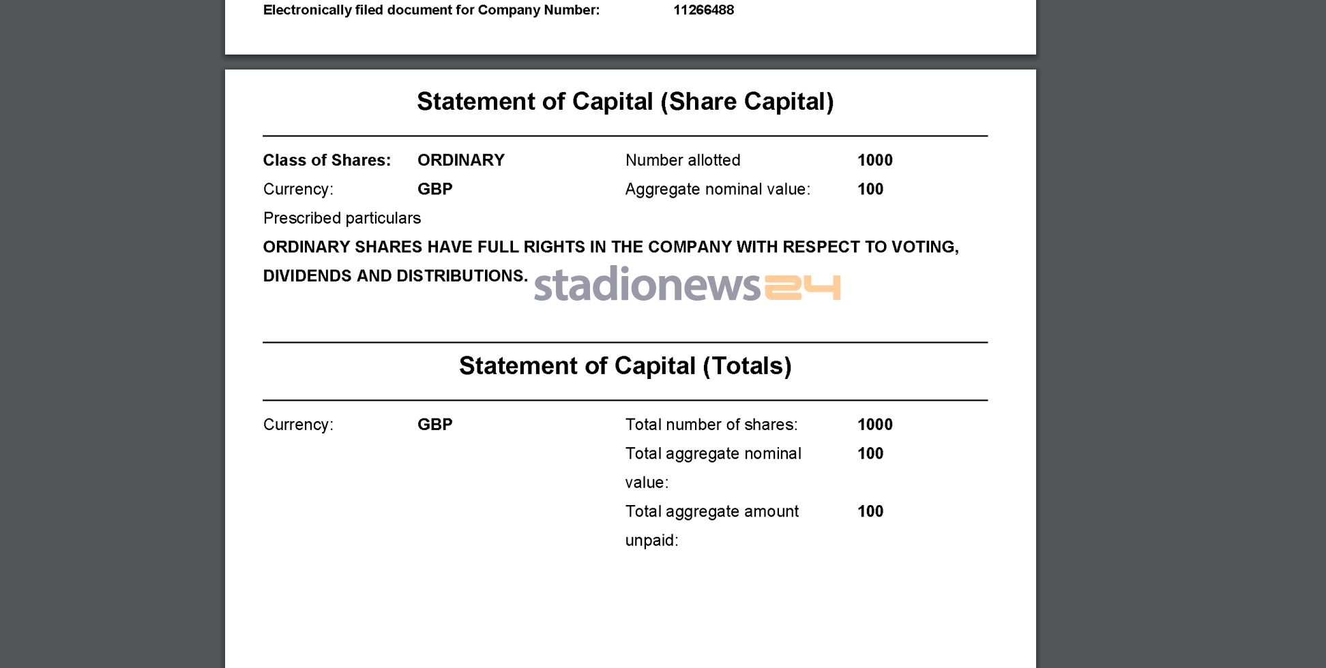Click the 'Total aggregate amount unpaid:' label
Viewport: 1326px width, 668px height.
pos(711,512)
